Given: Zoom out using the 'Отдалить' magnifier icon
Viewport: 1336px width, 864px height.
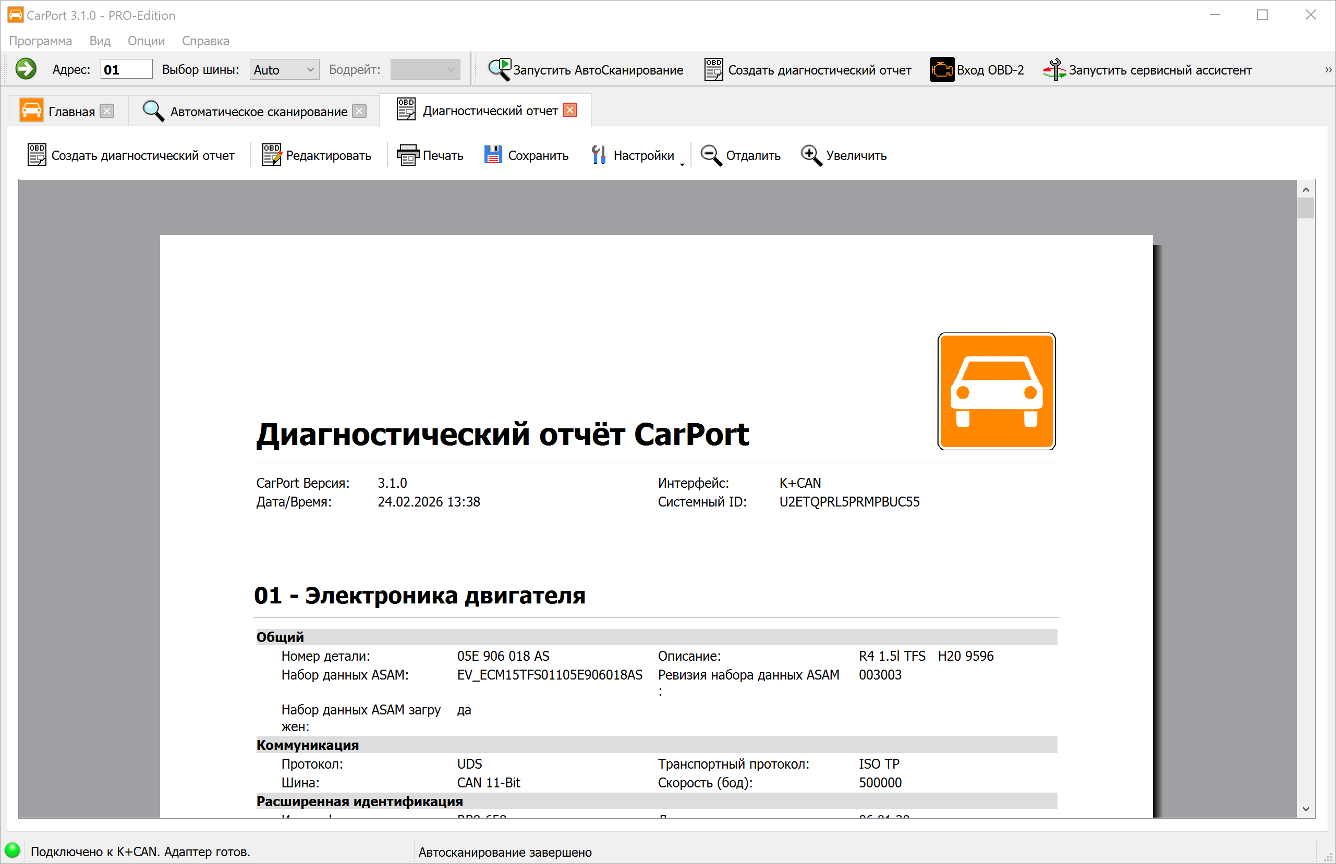Looking at the screenshot, I should [x=740, y=155].
